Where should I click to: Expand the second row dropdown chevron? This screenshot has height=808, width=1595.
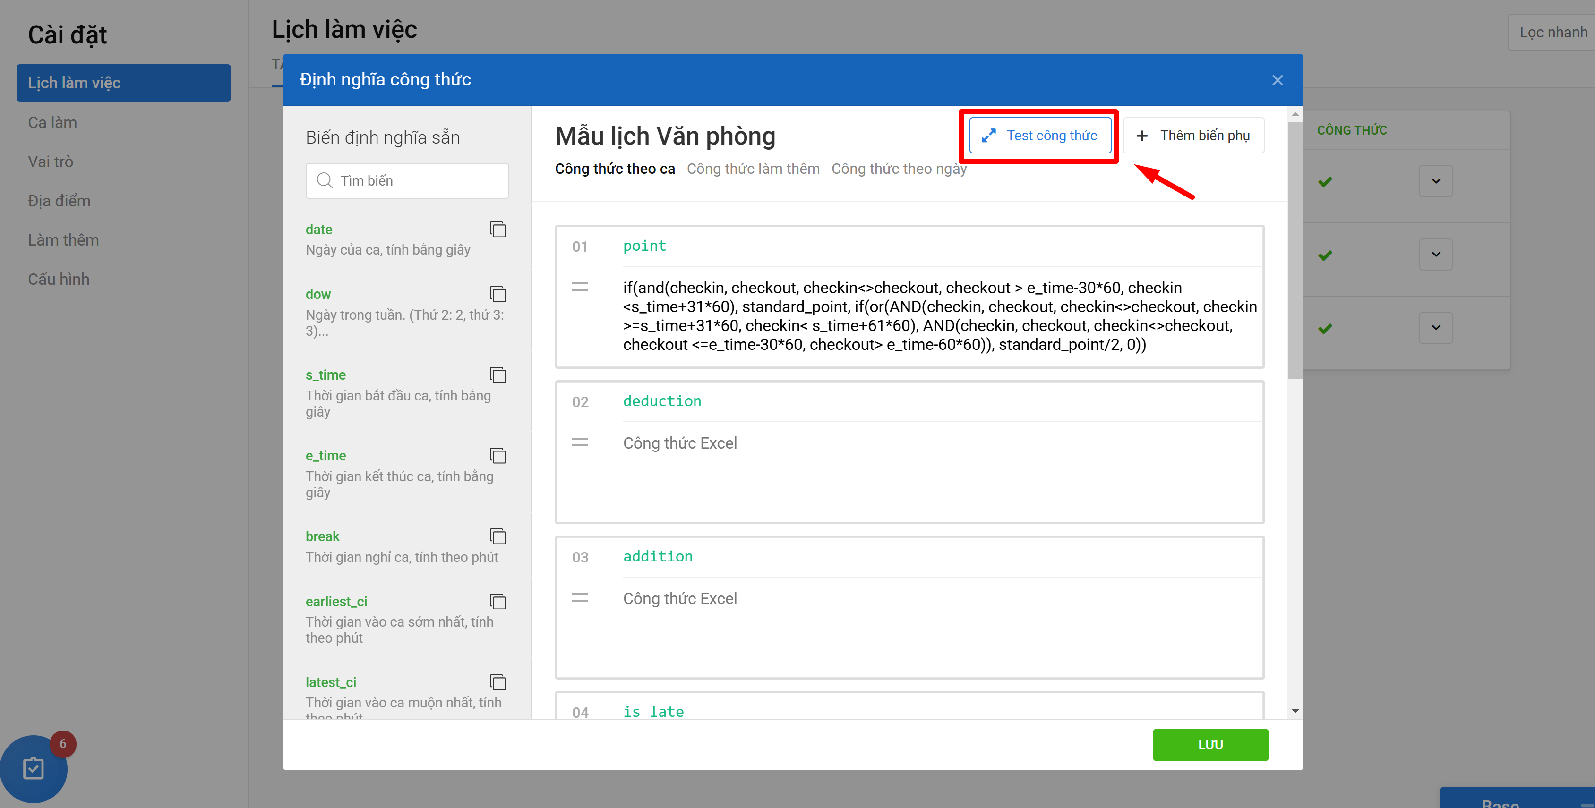[x=1436, y=254]
